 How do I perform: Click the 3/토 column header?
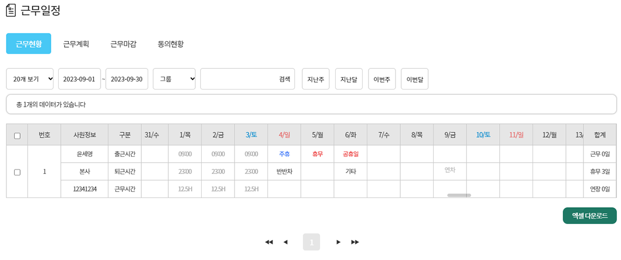click(251, 135)
